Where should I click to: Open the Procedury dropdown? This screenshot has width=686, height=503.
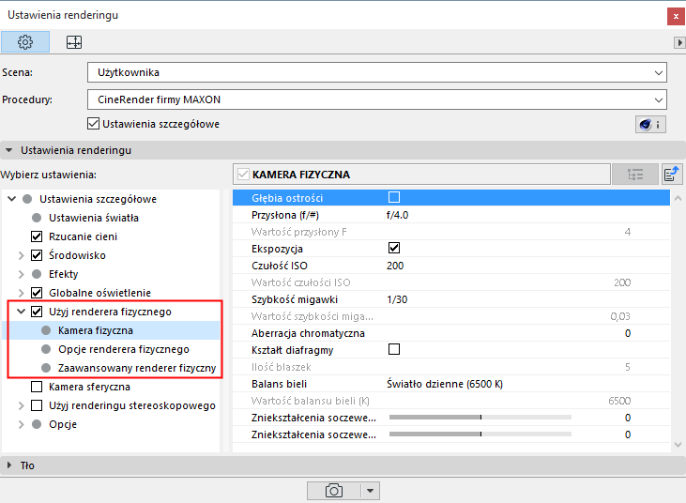[x=377, y=99]
